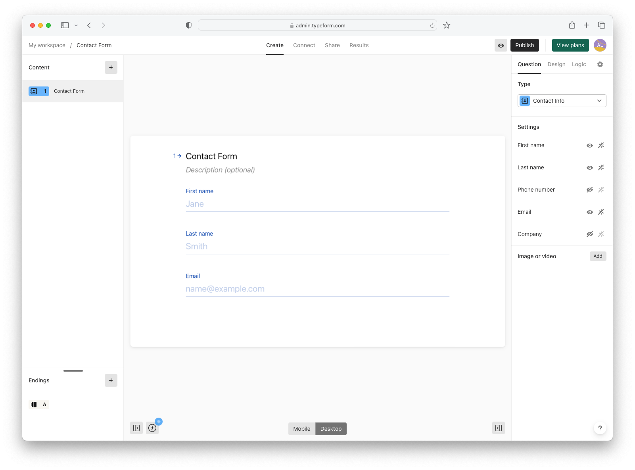Hide the Last name field
The height and width of the screenshot is (470, 635).
coord(590,168)
